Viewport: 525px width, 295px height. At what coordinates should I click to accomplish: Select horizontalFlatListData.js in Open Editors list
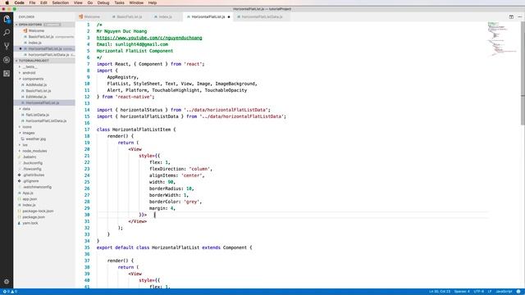[48, 55]
